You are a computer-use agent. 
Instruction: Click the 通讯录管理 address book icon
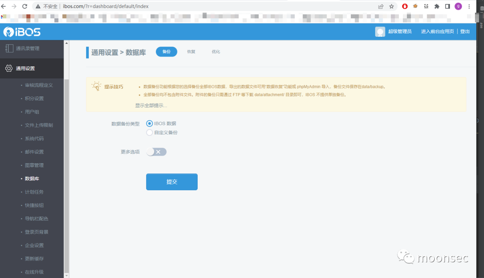(x=9, y=48)
